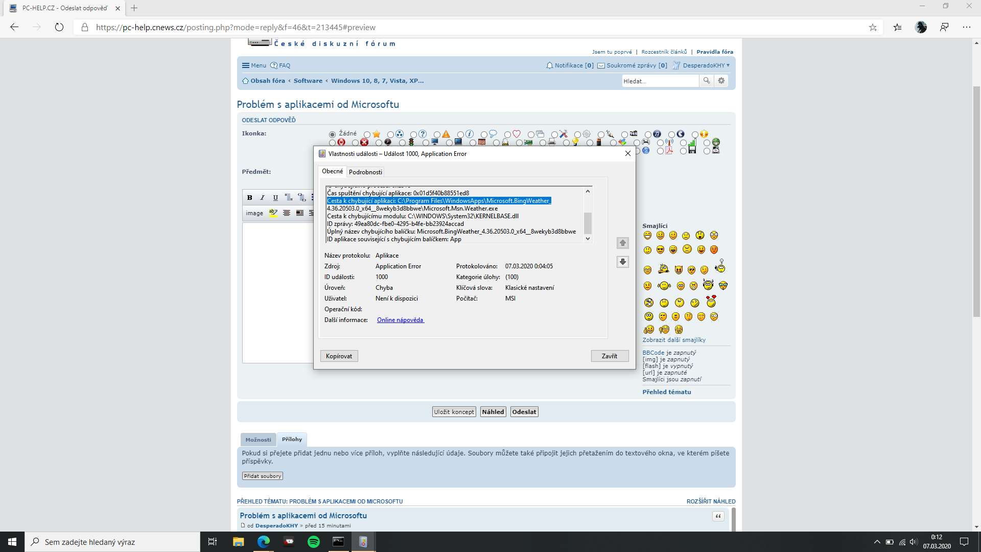This screenshot has width=981, height=552.
Task: Select the star topic icon radio
Action: click(x=367, y=134)
